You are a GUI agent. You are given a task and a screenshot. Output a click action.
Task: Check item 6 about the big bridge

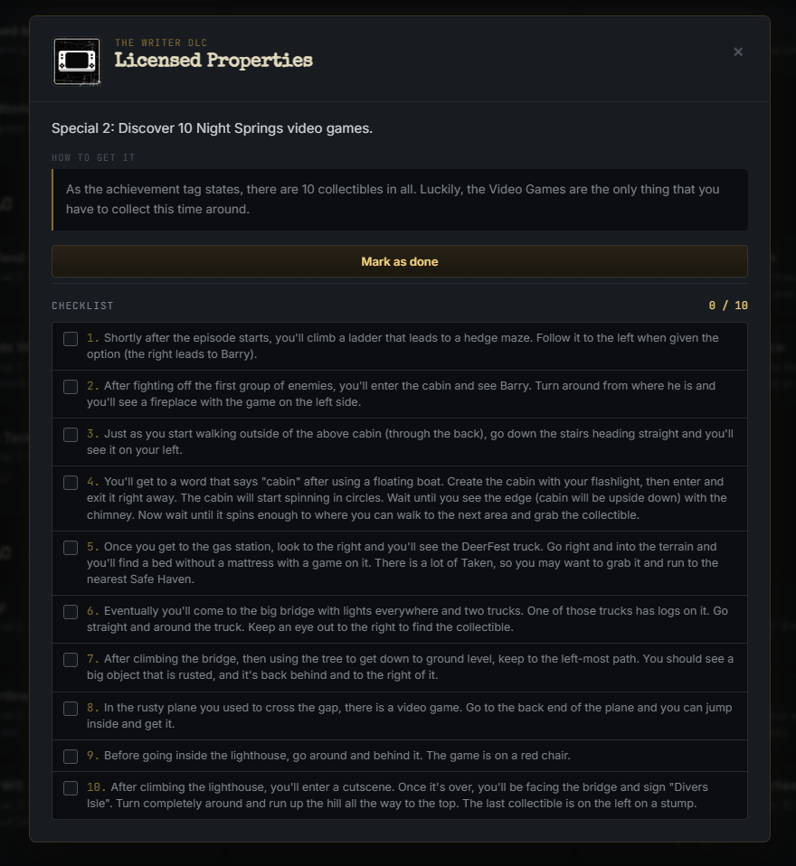coord(71,612)
